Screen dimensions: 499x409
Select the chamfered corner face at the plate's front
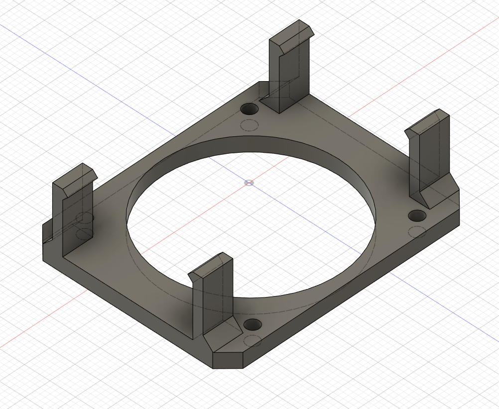[x=228, y=360]
